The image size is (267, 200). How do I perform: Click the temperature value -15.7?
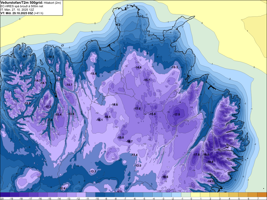147,80
